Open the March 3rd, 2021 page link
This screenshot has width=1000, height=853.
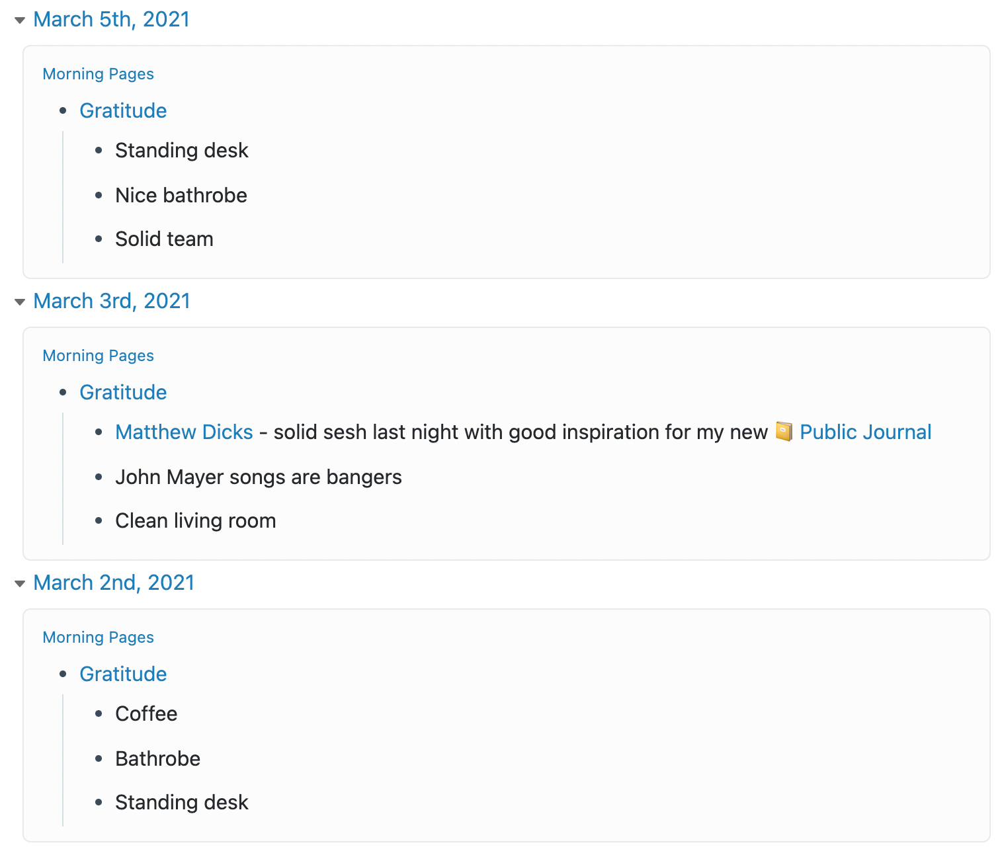click(x=112, y=301)
